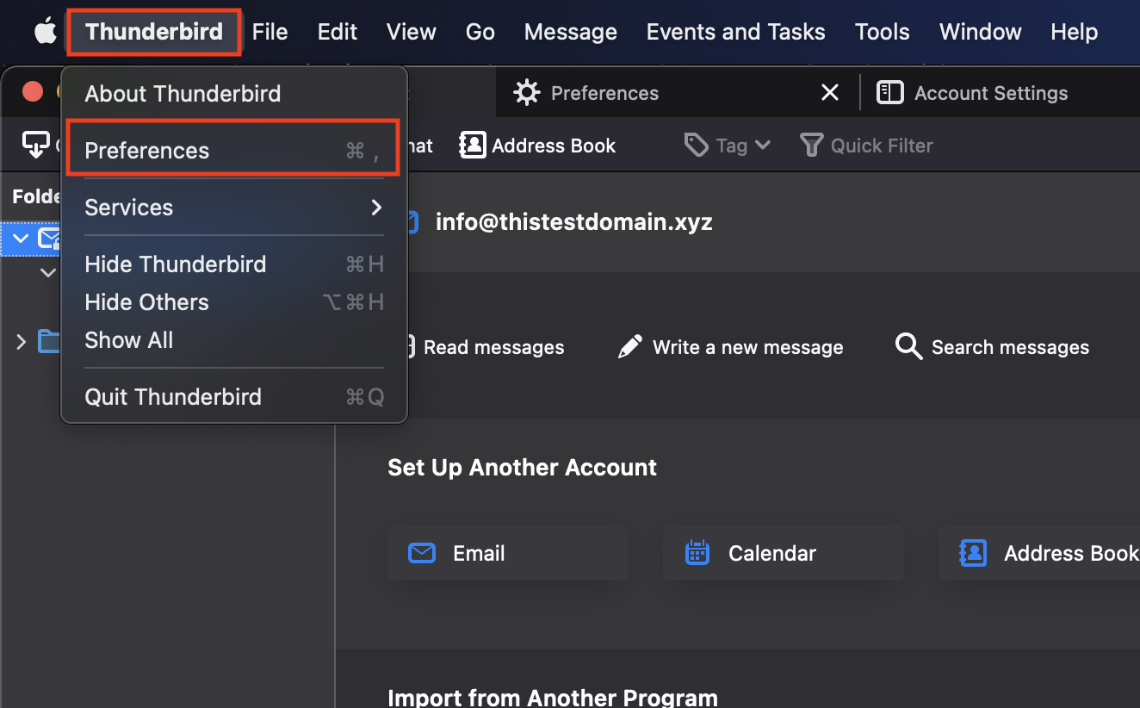Choose Hide Thunderbird
1140x708 pixels.
pos(233,264)
